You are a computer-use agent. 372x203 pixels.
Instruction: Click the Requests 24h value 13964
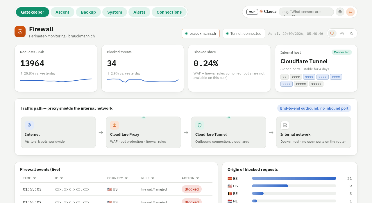(x=32, y=63)
